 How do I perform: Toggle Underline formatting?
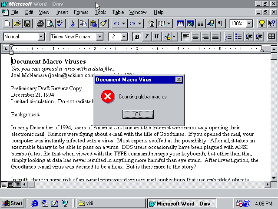156,37
